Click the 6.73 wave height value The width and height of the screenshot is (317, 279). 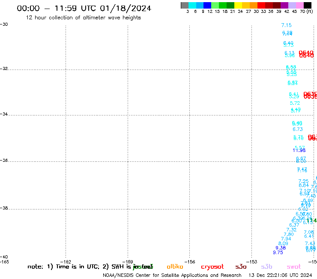pos(298,129)
